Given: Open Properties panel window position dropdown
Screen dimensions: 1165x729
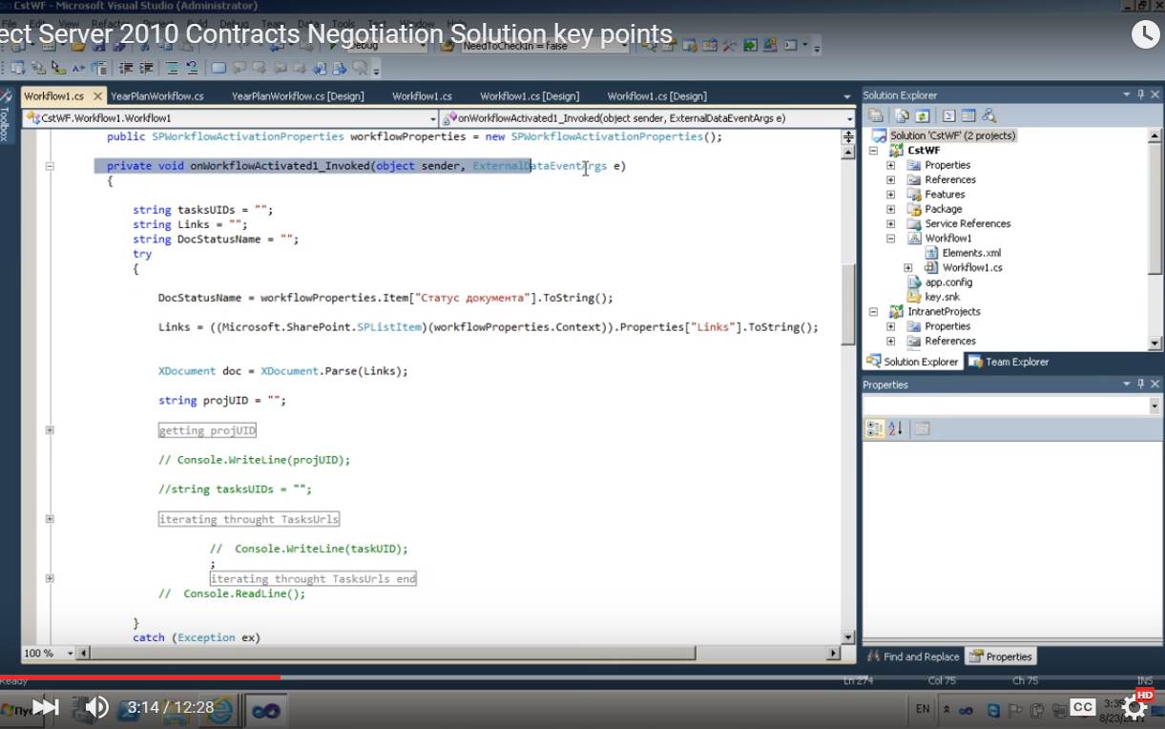Looking at the screenshot, I should (1127, 385).
